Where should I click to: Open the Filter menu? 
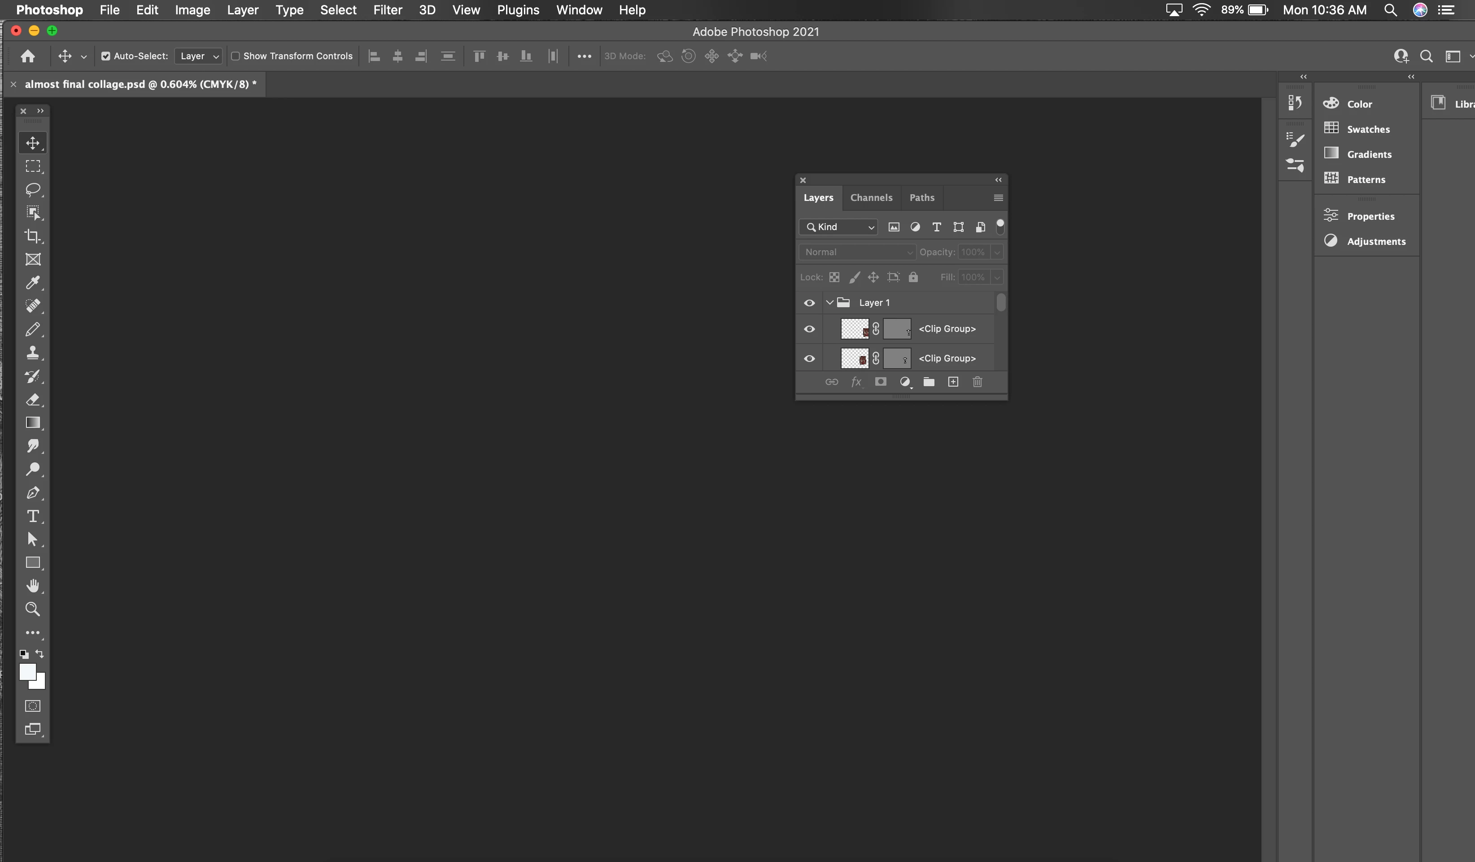point(388,10)
